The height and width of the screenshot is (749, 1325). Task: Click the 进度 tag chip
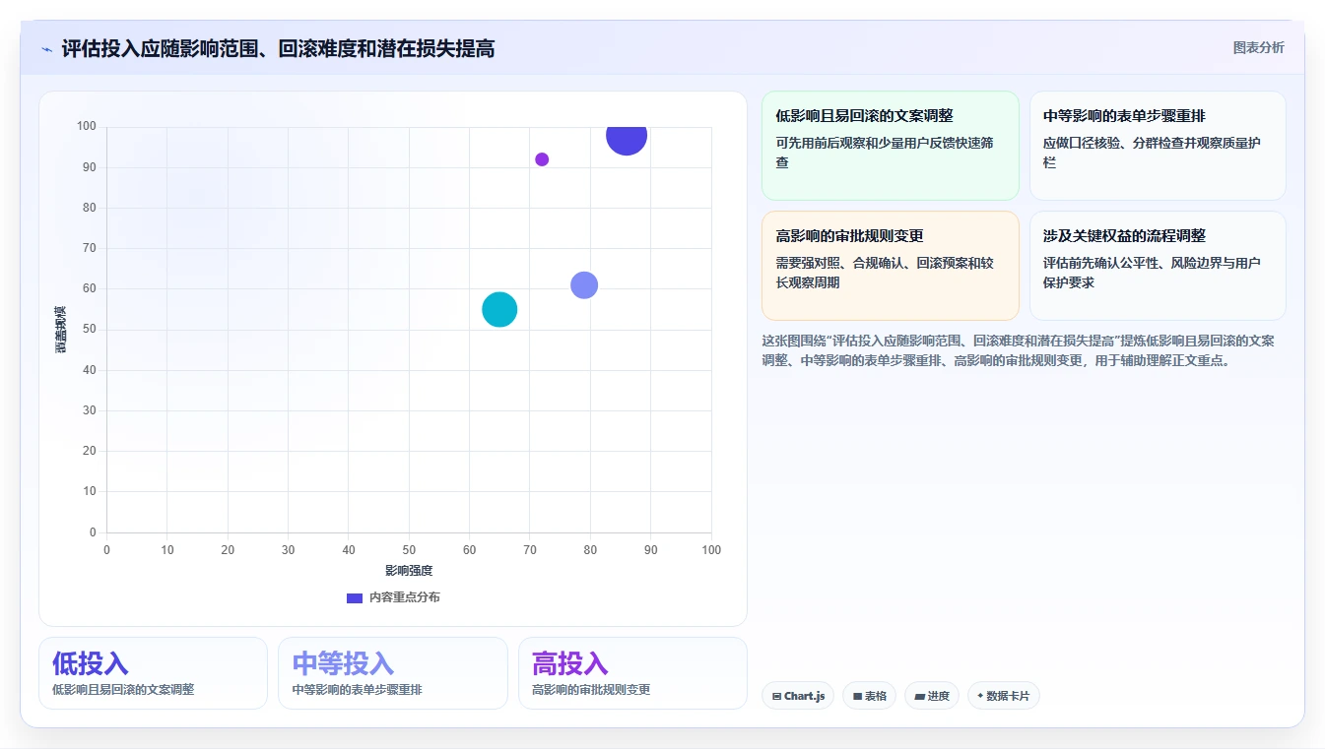[x=932, y=696]
